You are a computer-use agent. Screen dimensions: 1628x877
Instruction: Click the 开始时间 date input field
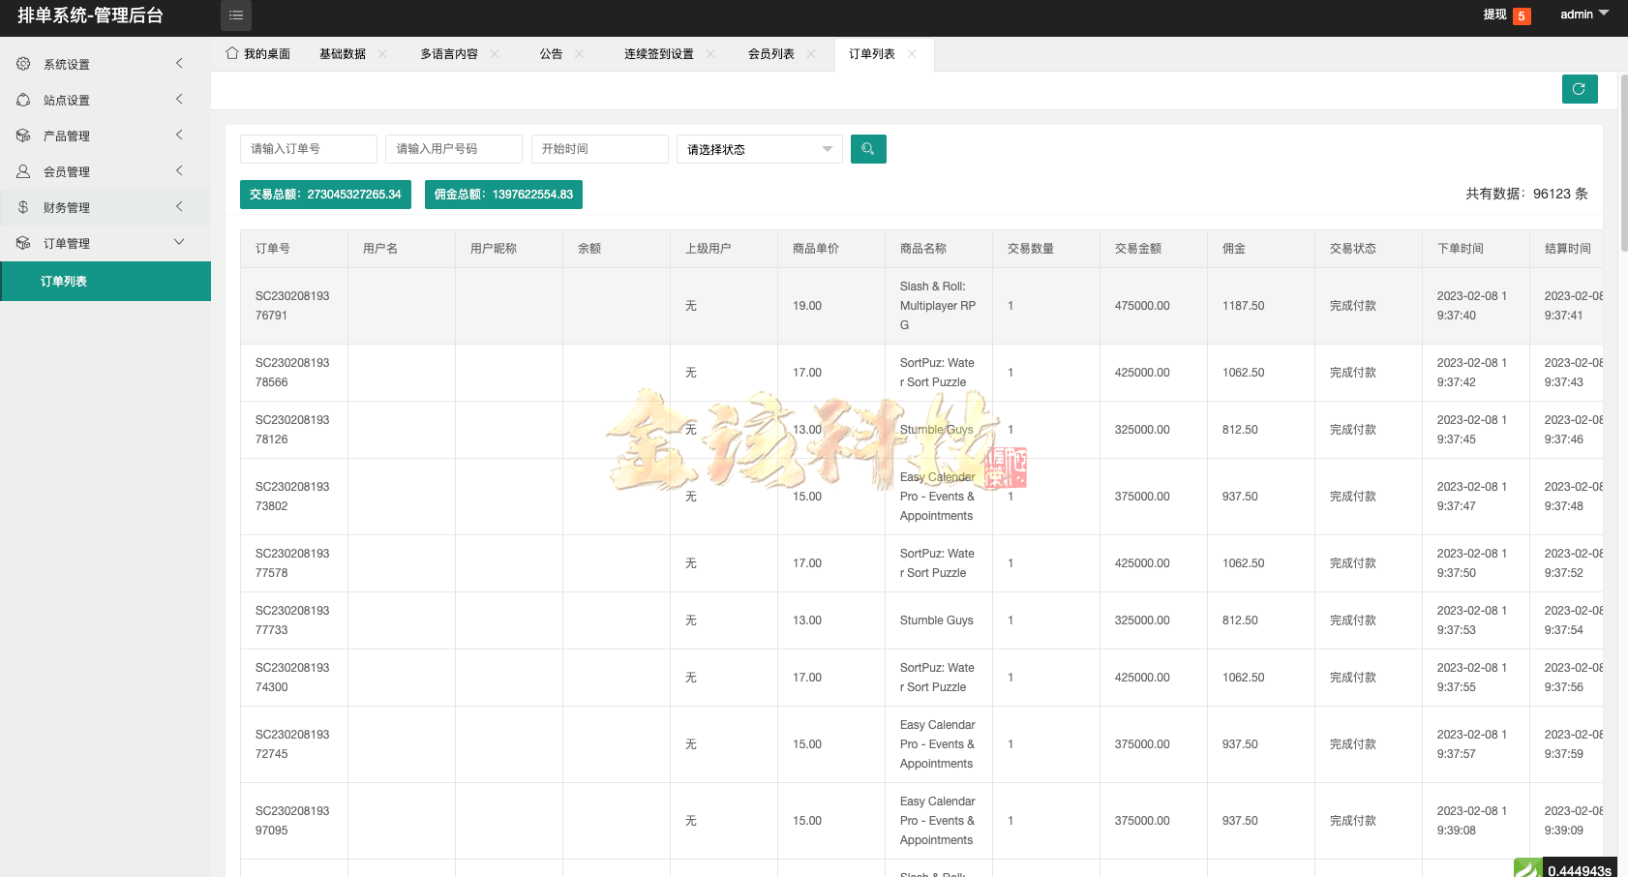(599, 148)
